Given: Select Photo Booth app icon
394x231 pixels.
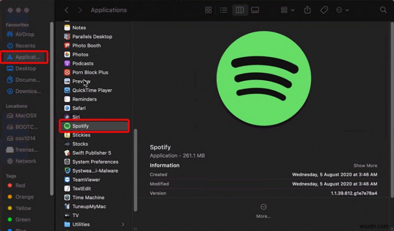Looking at the screenshot, I should 67,45.
